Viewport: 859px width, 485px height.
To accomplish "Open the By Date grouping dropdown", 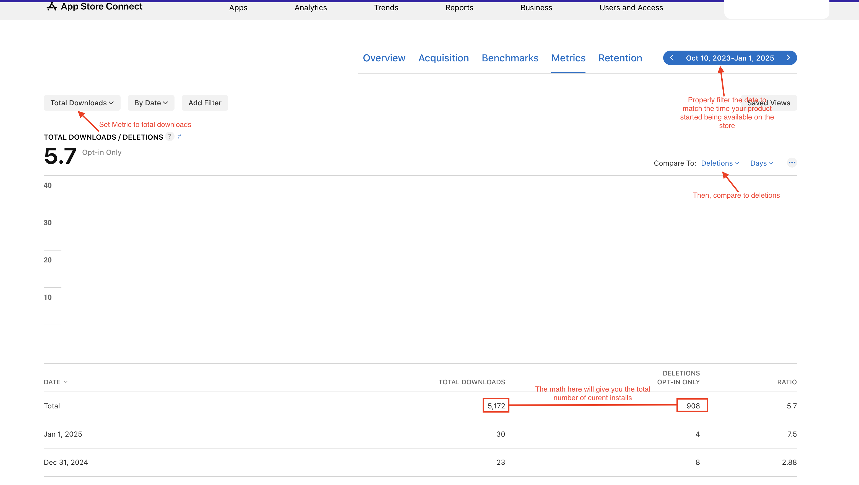I will tap(151, 103).
